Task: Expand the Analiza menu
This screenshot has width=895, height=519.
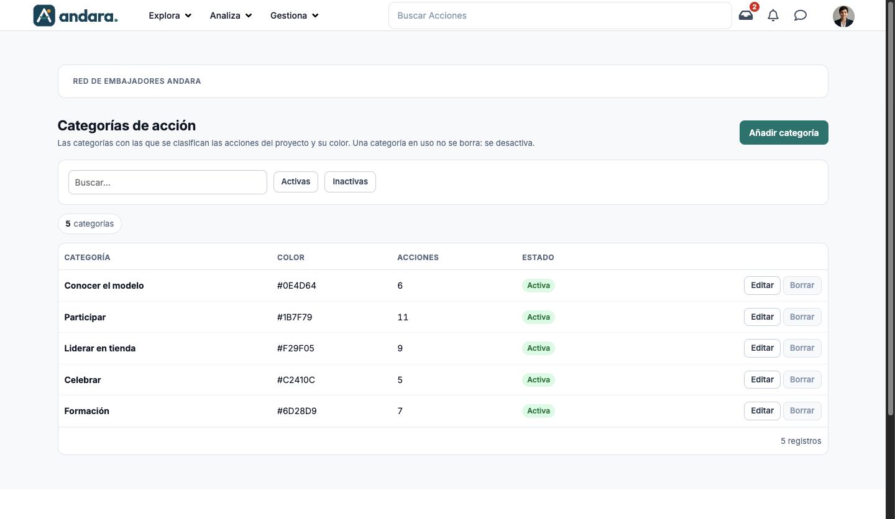Action: coord(231,16)
